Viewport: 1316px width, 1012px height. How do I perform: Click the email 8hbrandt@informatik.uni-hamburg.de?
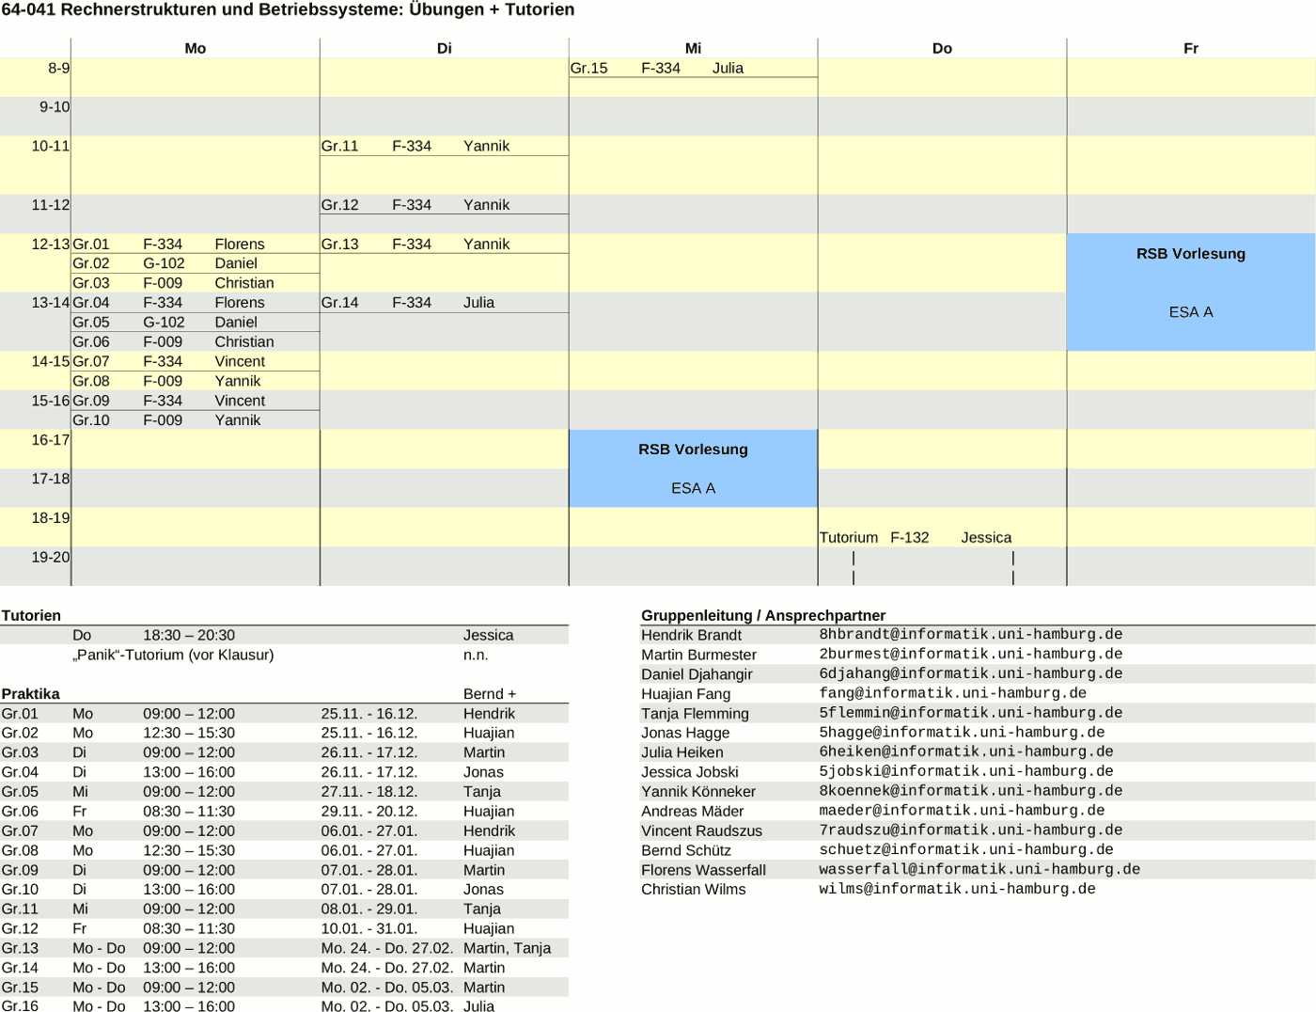971,635
